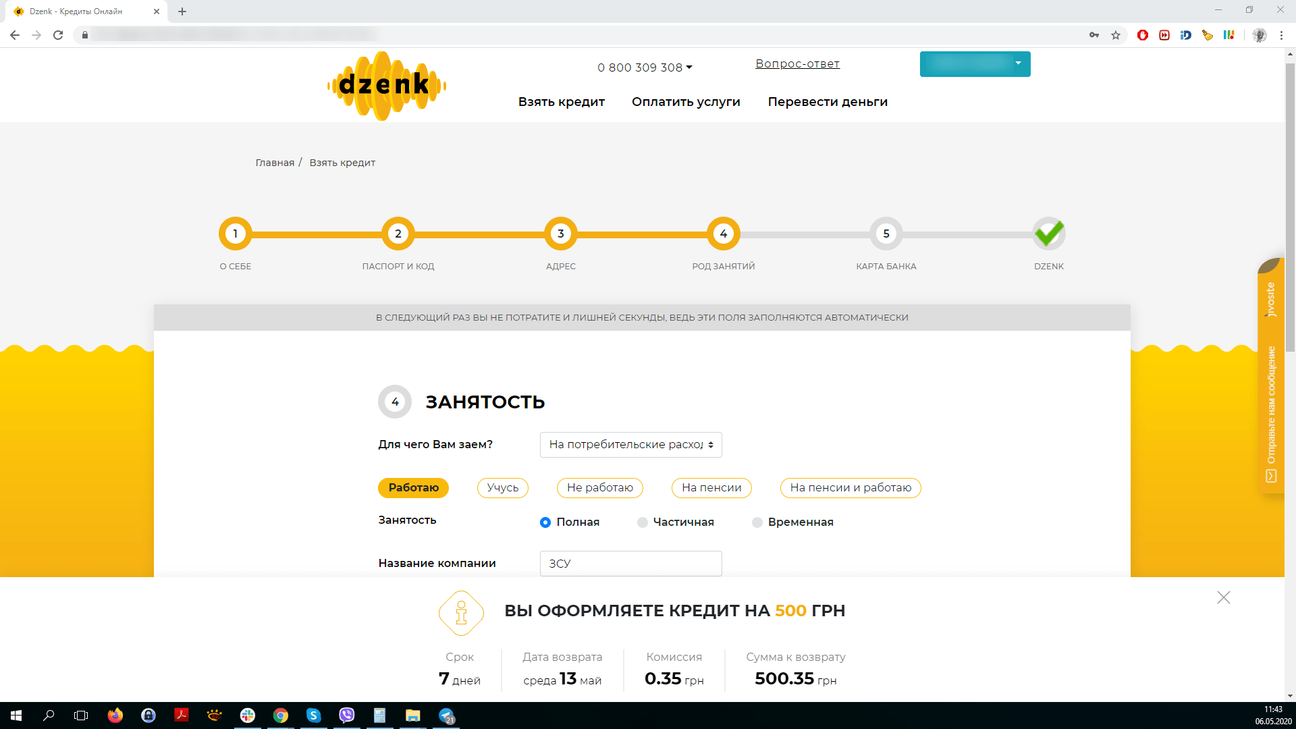The image size is (1296, 729).
Task: Reload the current page
Action: tap(58, 35)
